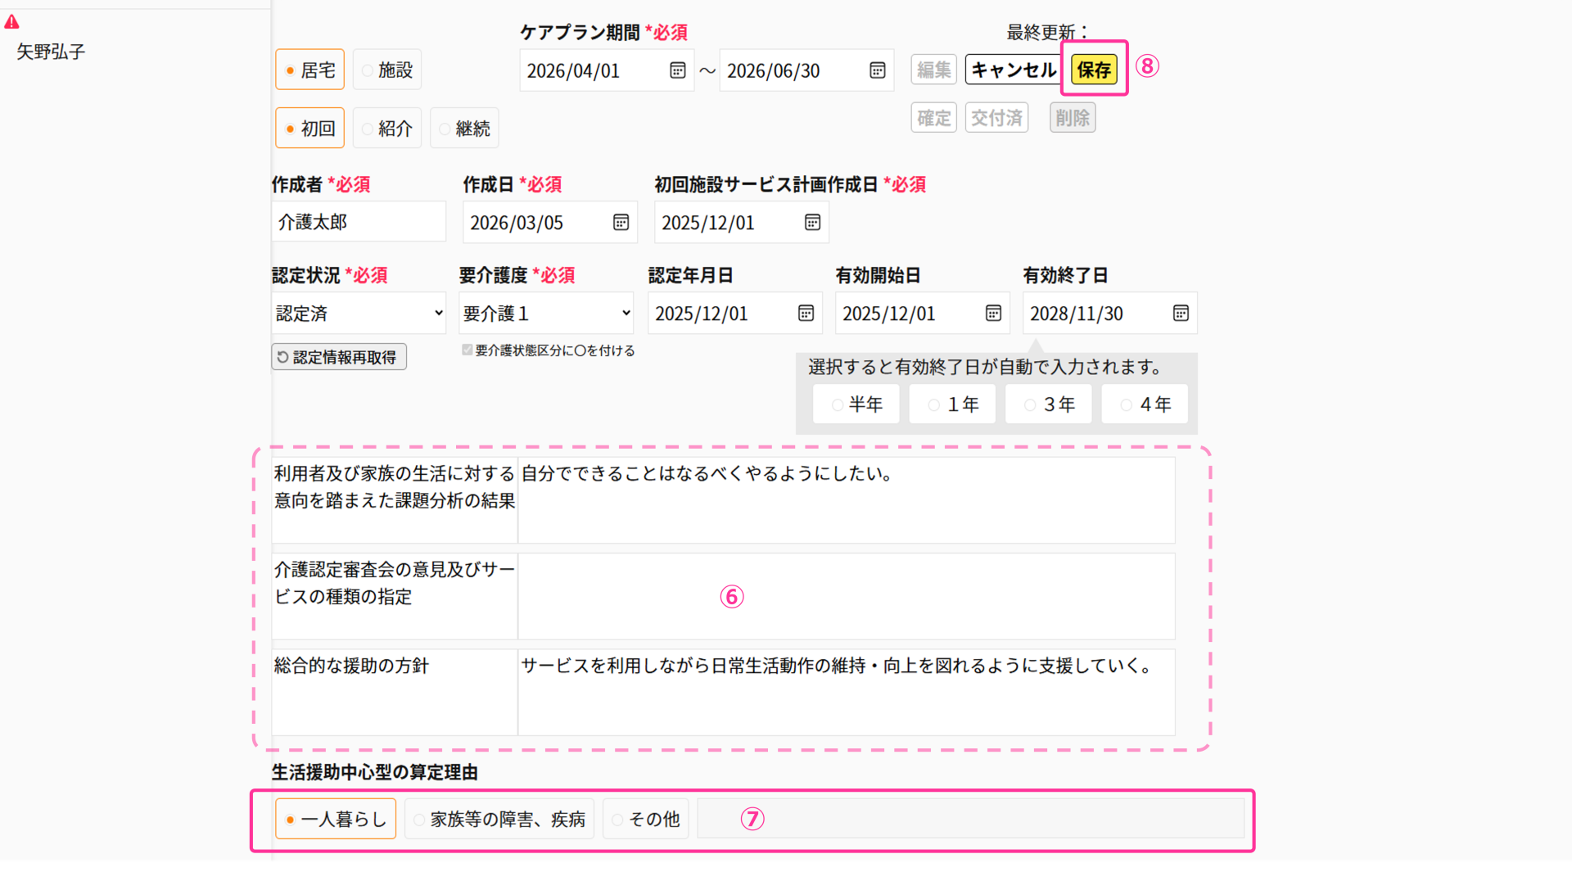Select the 施設 radio option
The height and width of the screenshot is (872, 1572).
tap(387, 70)
